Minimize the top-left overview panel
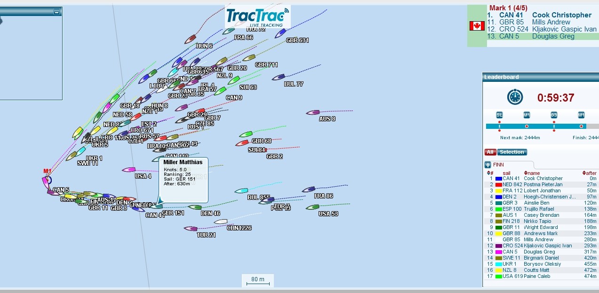 point(57,12)
